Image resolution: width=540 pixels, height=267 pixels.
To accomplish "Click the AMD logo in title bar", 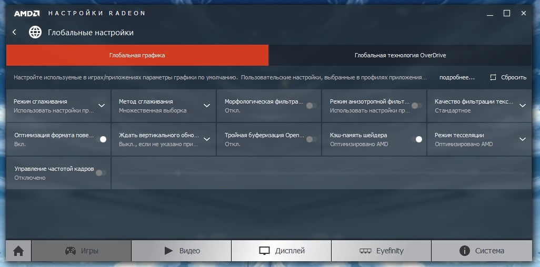I will pos(26,14).
